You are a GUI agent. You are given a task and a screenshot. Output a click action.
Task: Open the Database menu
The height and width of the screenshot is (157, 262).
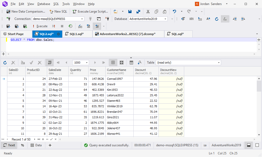(x=43, y=4)
